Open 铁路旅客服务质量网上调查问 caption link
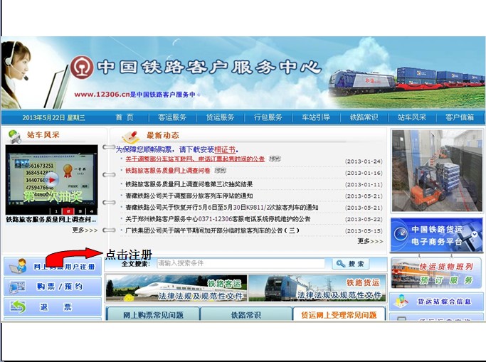 point(51,220)
